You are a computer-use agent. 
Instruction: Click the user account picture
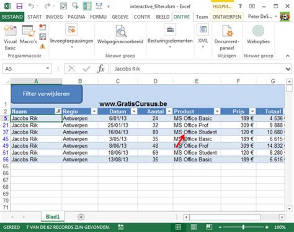click(285, 17)
